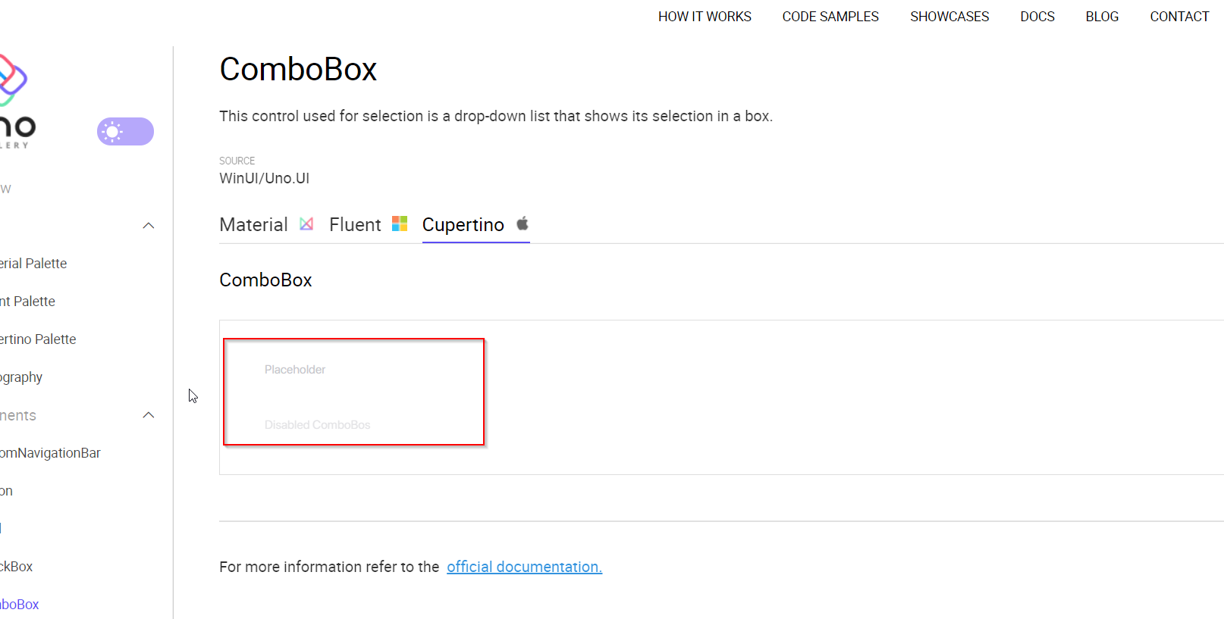Click the Fluent Windows colored icon

[x=399, y=223]
